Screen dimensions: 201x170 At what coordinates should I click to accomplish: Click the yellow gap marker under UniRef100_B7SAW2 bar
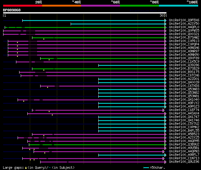point(44,39)
